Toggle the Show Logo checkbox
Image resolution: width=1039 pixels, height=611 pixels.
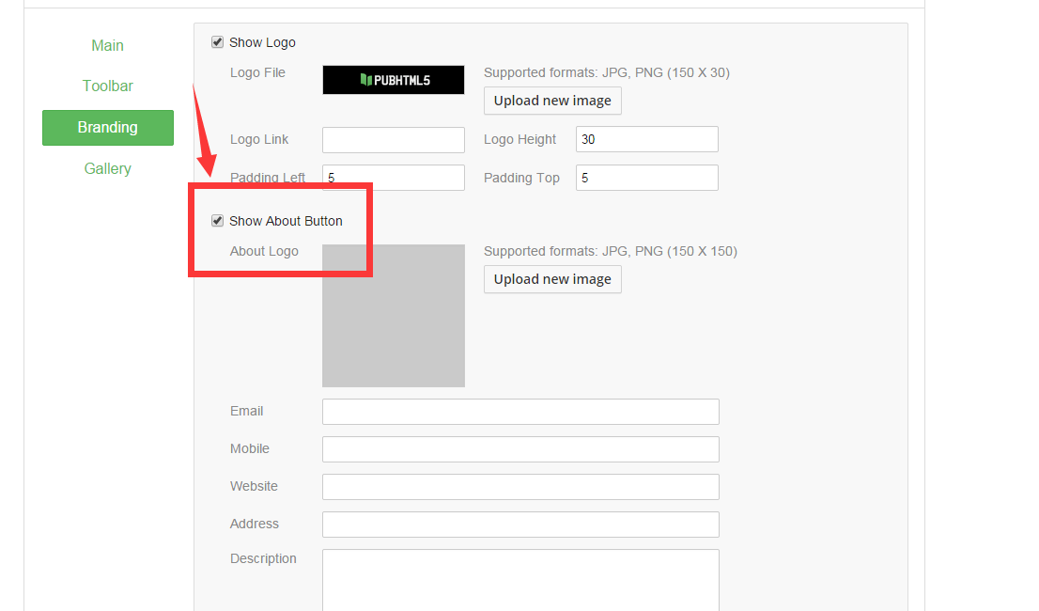click(217, 42)
